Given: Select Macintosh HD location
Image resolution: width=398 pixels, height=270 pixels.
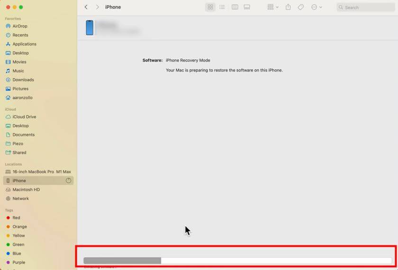Looking at the screenshot, I should point(38,189).
